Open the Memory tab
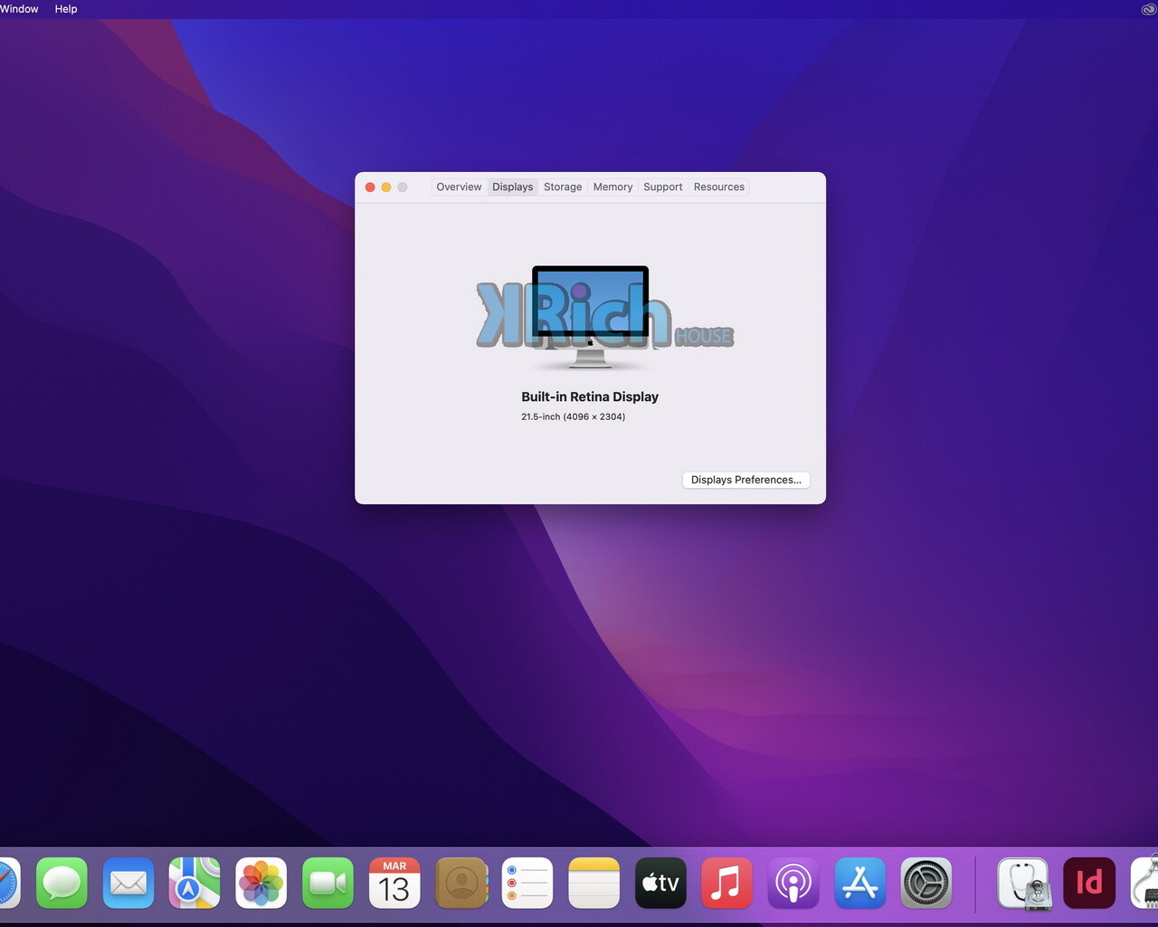The height and width of the screenshot is (927, 1158). 612,187
